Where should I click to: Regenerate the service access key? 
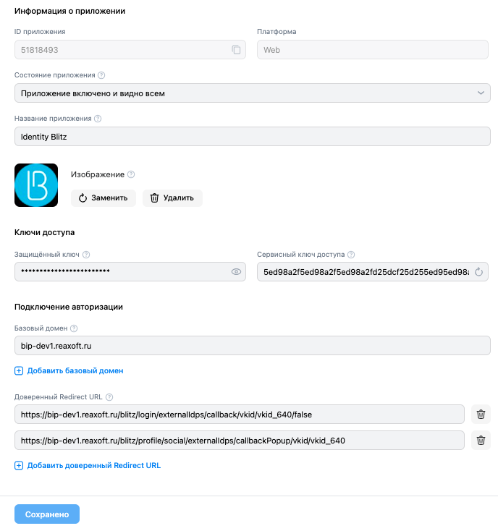[x=478, y=271]
